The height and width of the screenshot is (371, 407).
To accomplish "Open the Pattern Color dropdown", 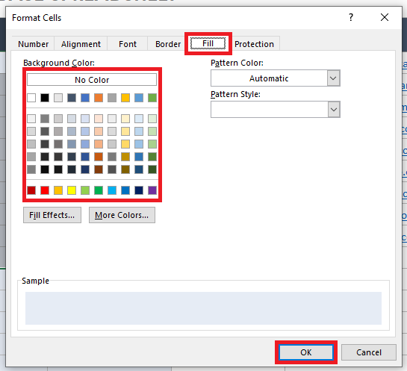I will click(x=333, y=78).
